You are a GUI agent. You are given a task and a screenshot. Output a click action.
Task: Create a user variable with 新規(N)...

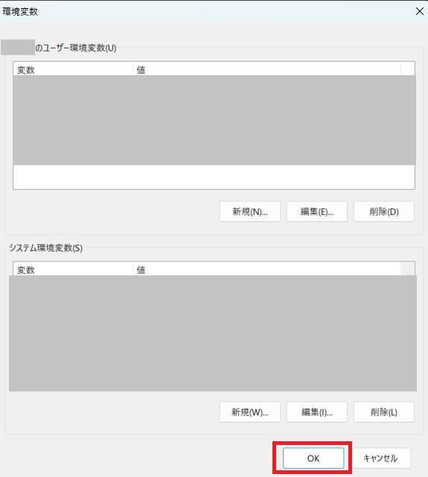[250, 211]
